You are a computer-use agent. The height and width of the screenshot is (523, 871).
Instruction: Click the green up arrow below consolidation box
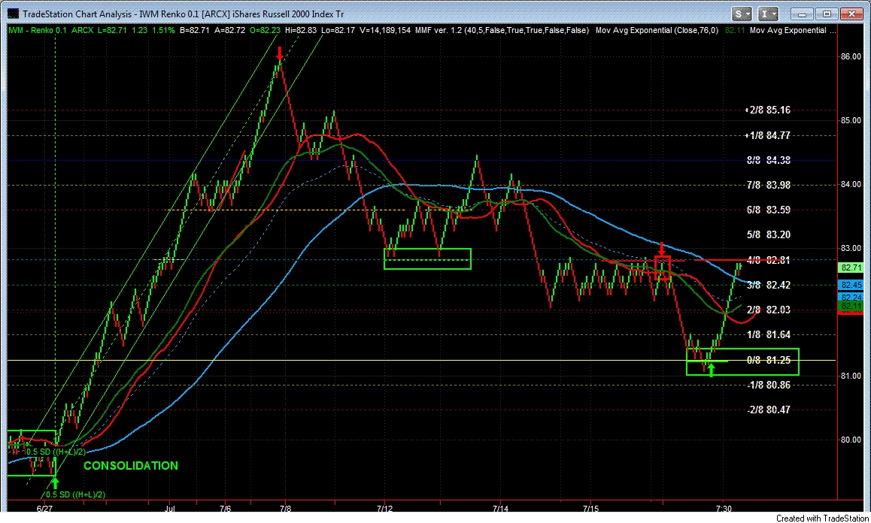point(54,482)
